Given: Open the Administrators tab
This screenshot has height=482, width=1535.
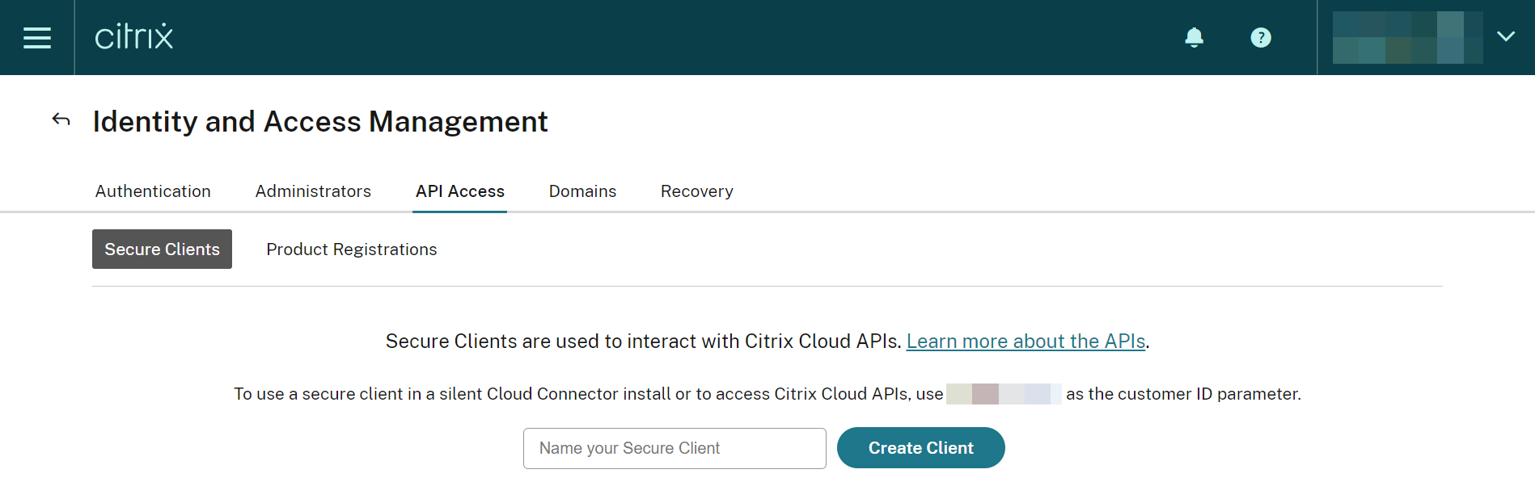Looking at the screenshot, I should [x=313, y=191].
